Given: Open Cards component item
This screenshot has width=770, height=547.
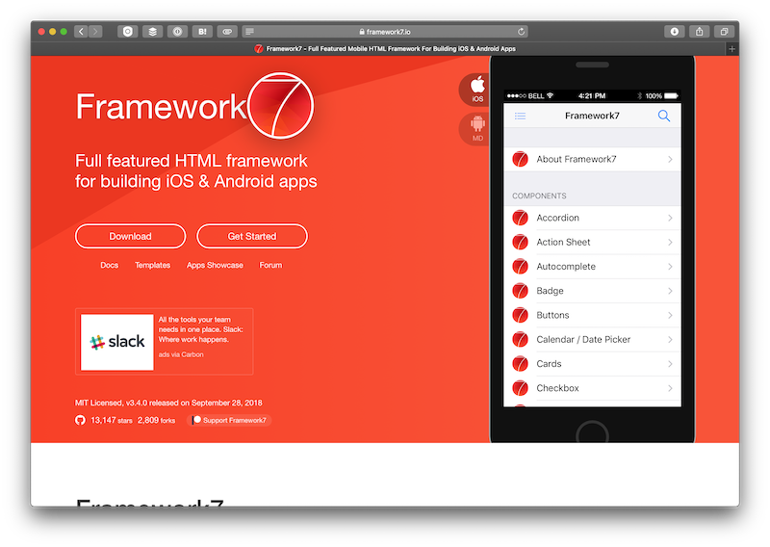Looking at the screenshot, I should point(592,364).
